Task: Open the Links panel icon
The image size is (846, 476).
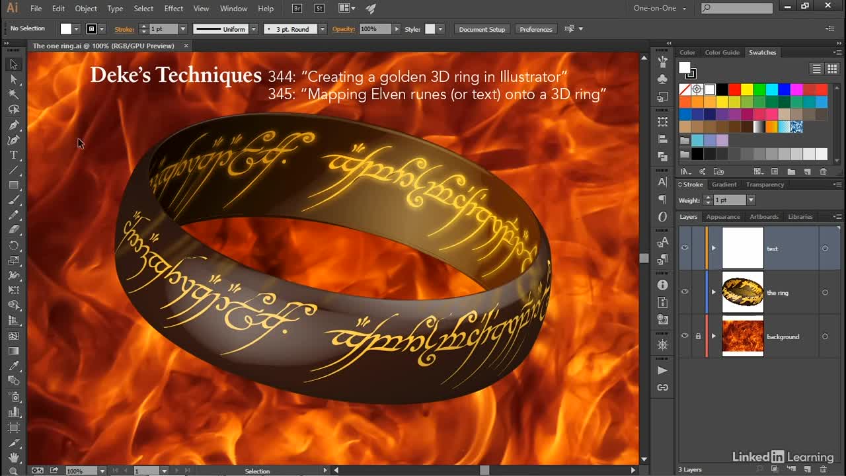Action: click(663, 387)
